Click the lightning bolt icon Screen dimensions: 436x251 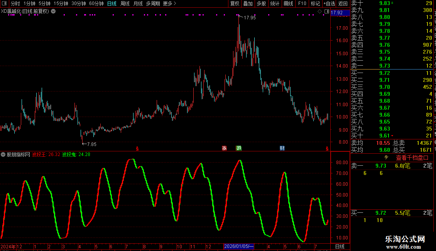[386, 158]
